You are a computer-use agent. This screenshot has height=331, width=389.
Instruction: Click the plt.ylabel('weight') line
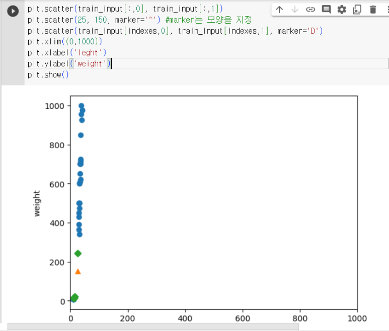point(69,64)
